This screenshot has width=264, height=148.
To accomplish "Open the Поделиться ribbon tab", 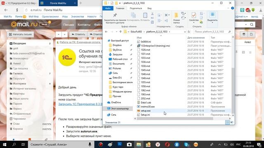I will click(136, 8).
